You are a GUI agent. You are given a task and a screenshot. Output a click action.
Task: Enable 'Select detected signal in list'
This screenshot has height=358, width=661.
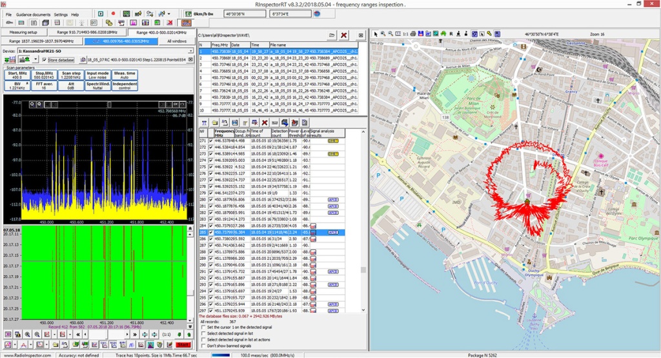[x=203, y=333]
